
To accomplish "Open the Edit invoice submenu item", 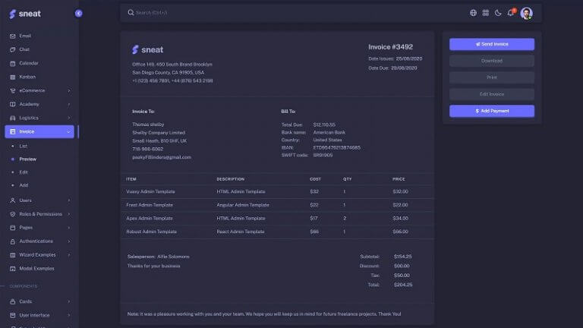I will click(24, 172).
